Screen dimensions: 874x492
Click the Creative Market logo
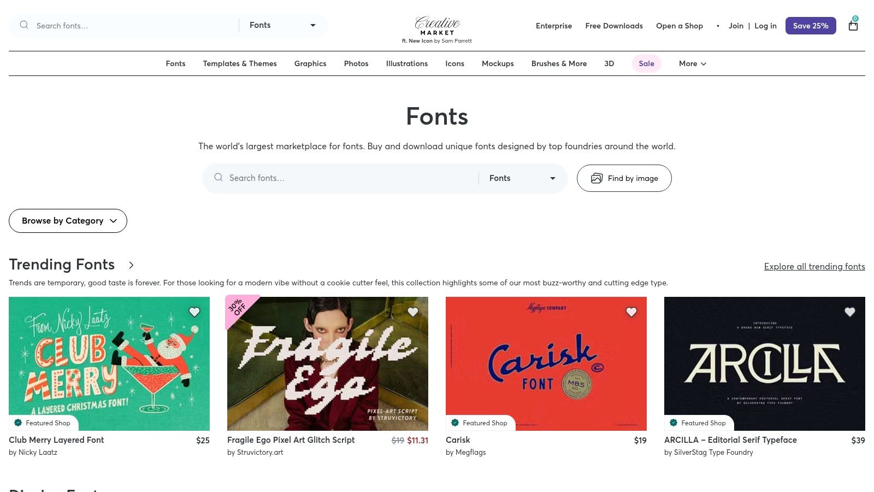point(437,26)
